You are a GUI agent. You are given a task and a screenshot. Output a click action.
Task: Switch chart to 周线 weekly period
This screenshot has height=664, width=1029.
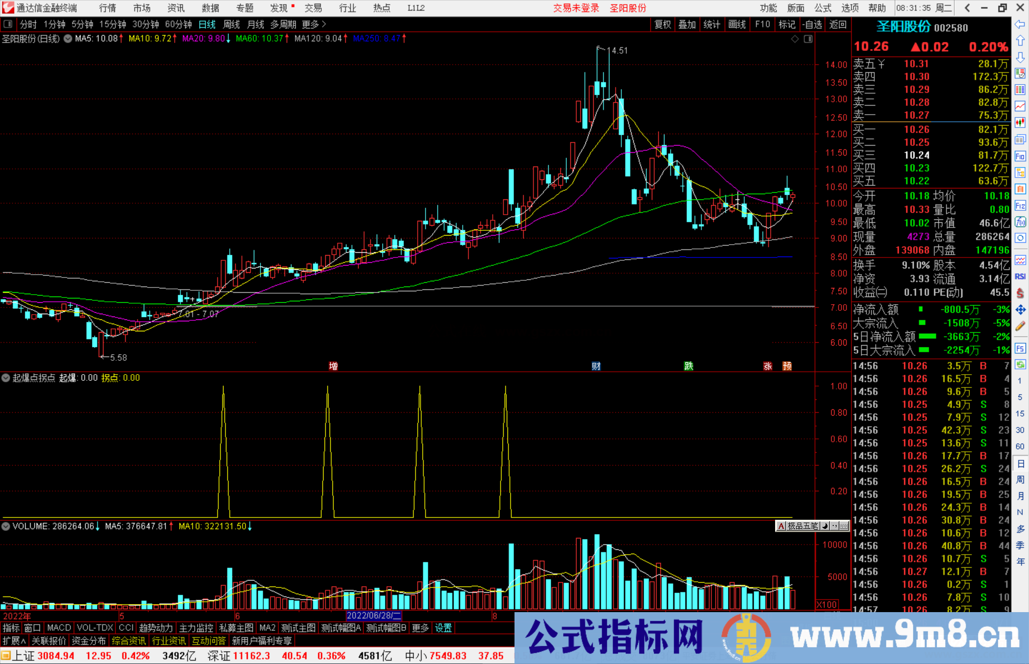231,24
